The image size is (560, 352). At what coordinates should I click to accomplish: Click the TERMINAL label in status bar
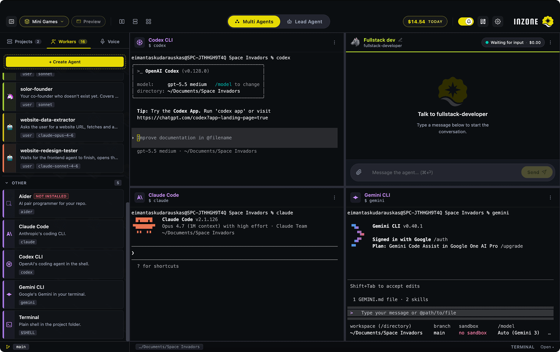click(x=523, y=347)
